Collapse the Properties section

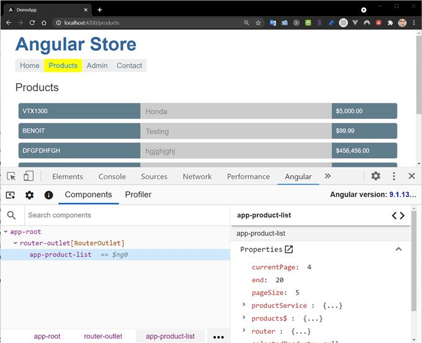pos(398,249)
